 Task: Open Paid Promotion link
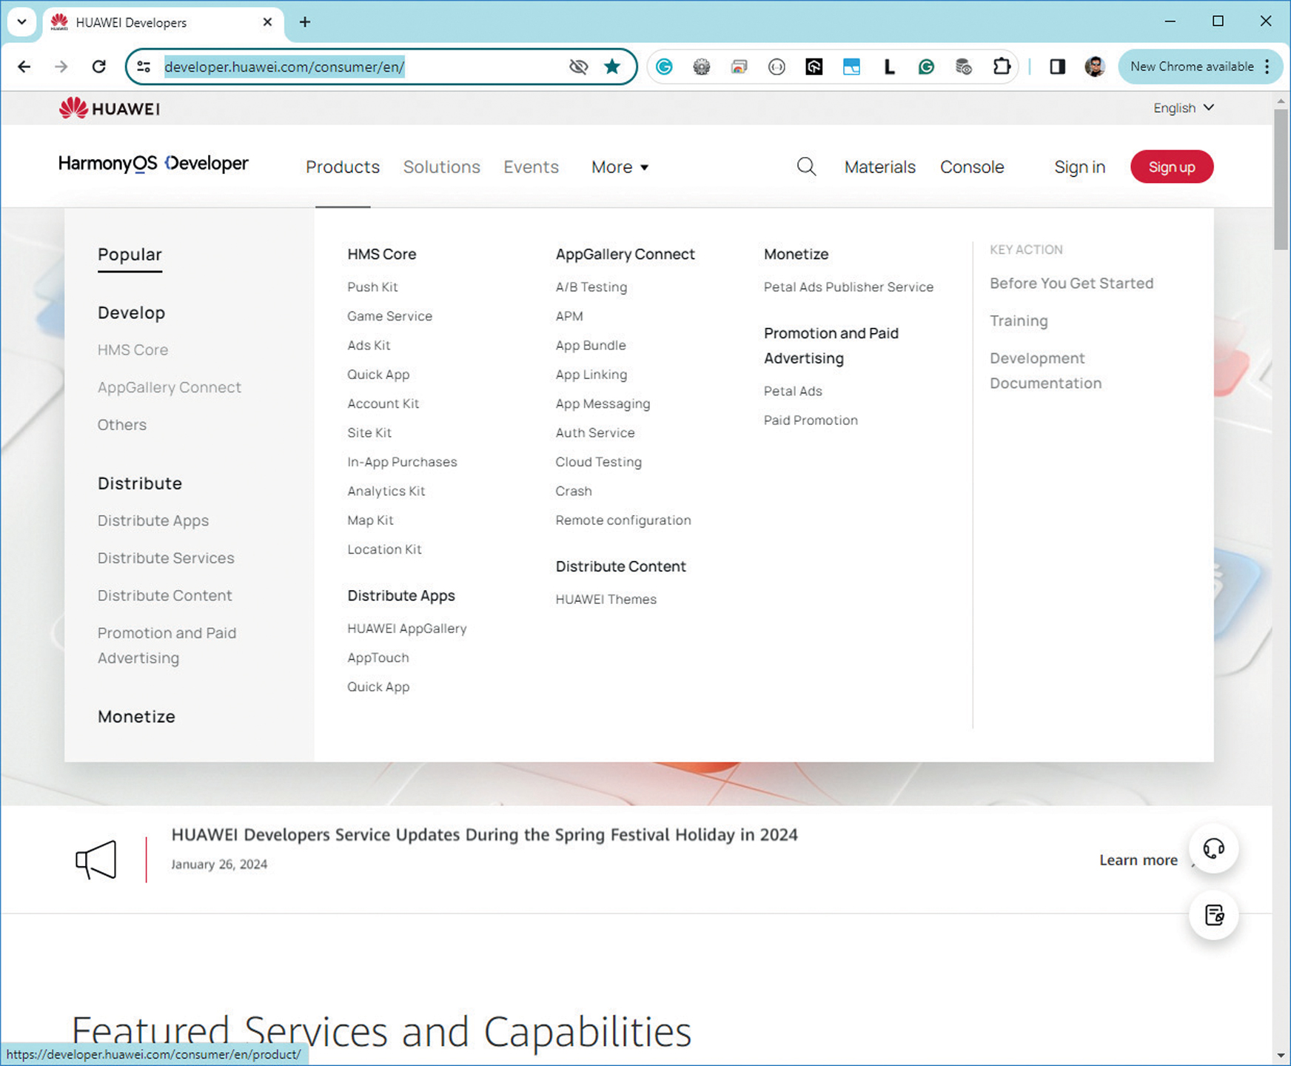(811, 420)
